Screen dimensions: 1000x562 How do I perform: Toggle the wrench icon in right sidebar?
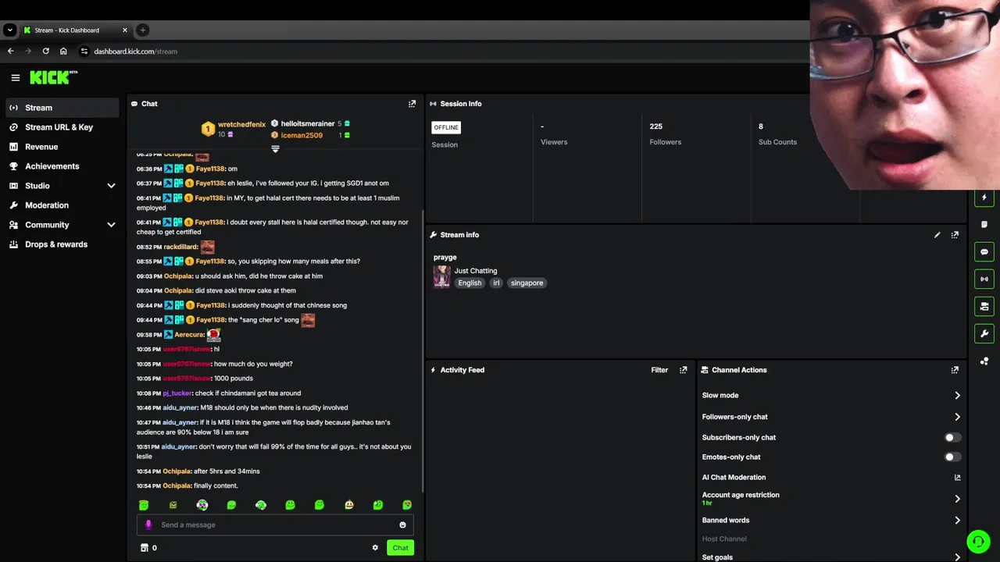click(984, 333)
